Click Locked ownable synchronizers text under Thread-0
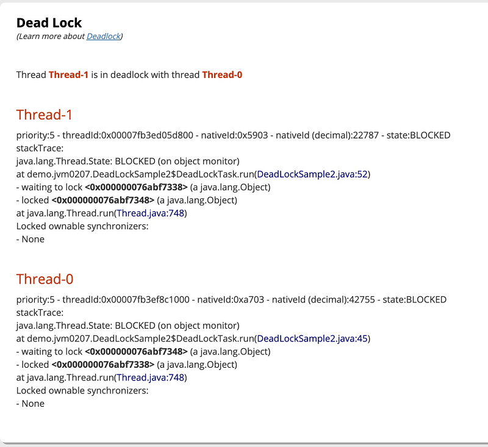 (x=82, y=391)
